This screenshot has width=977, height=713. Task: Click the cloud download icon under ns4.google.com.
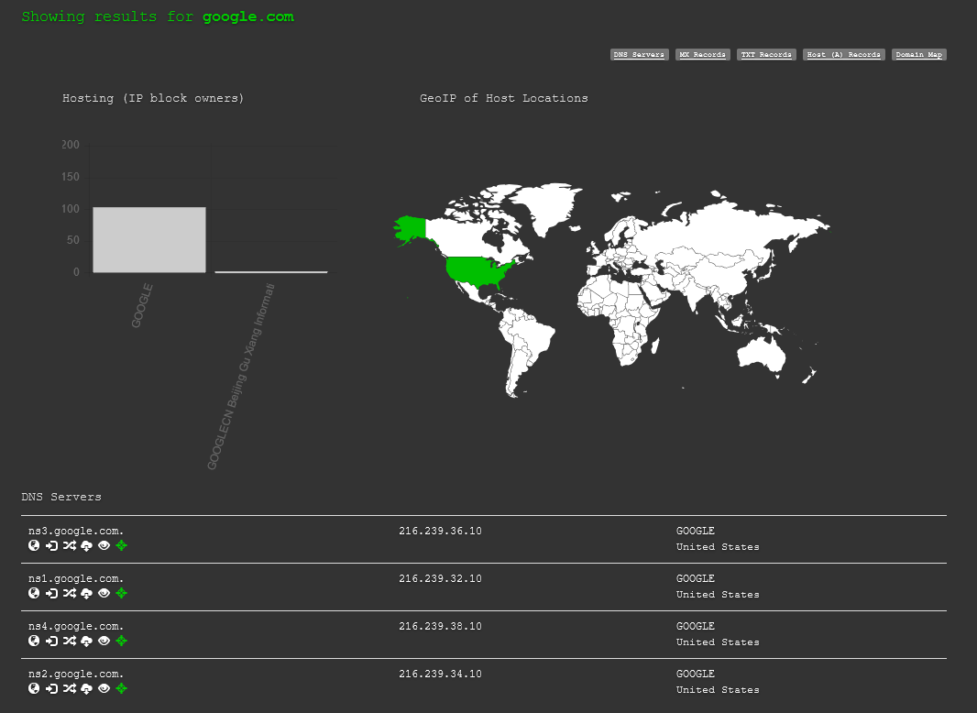pos(86,640)
